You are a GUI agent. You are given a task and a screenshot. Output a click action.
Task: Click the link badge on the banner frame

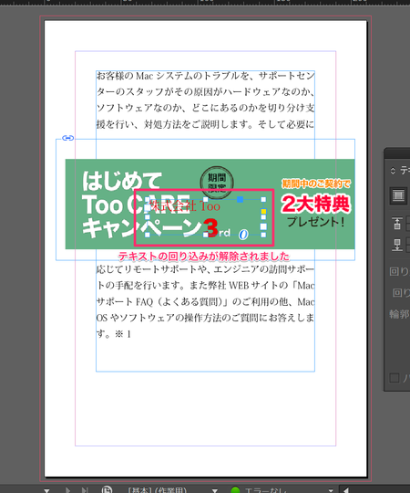coord(67,138)
